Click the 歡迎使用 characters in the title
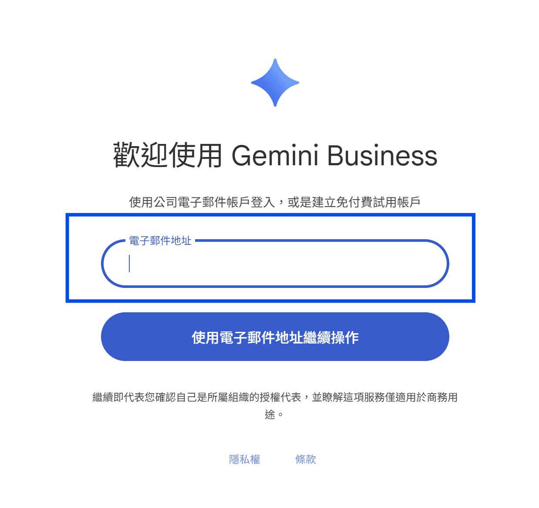The width and height of the screenshot is (539, 508). [168, 155]
